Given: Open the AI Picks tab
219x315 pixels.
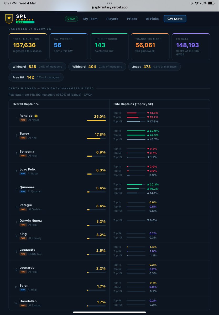Looking at the screenshot, I should pos(152,19).
